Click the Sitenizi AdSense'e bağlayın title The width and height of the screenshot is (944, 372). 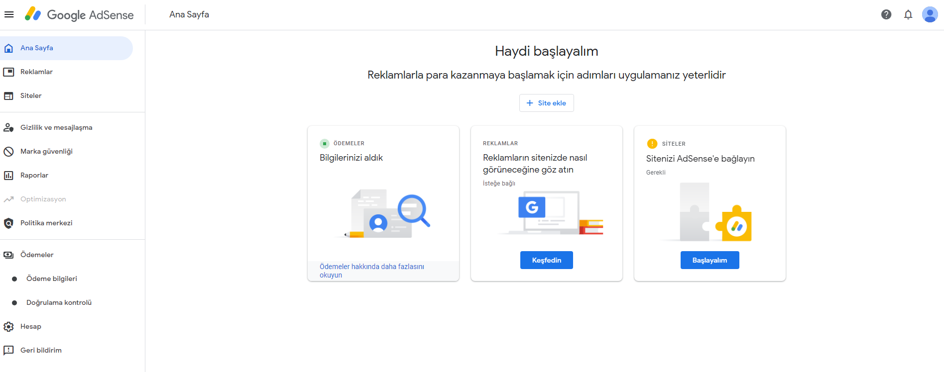pyautogui.click(x=700, y=159)
